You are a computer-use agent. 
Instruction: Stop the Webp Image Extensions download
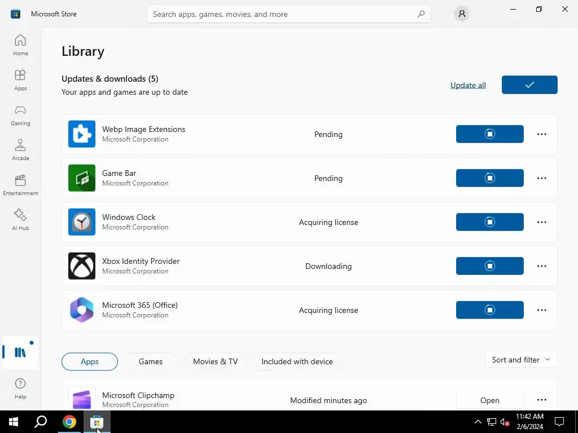(x=489, y=134)
